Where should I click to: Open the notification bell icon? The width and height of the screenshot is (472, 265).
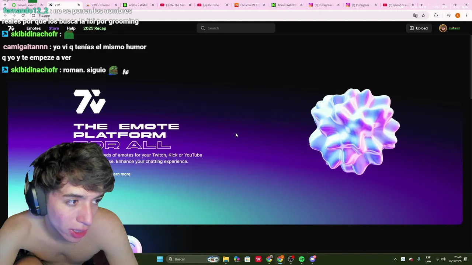pos(466,259)
